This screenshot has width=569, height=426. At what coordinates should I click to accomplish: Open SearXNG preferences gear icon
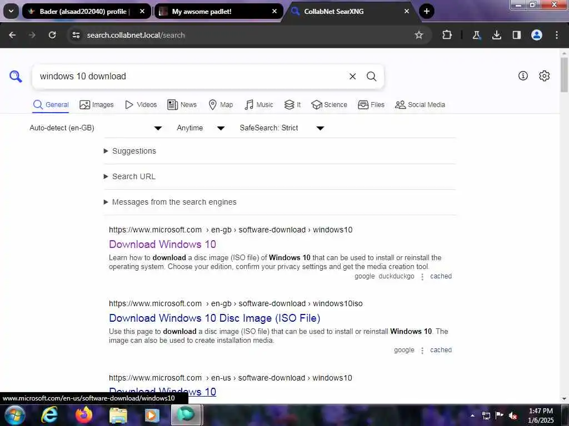[544, 75]
